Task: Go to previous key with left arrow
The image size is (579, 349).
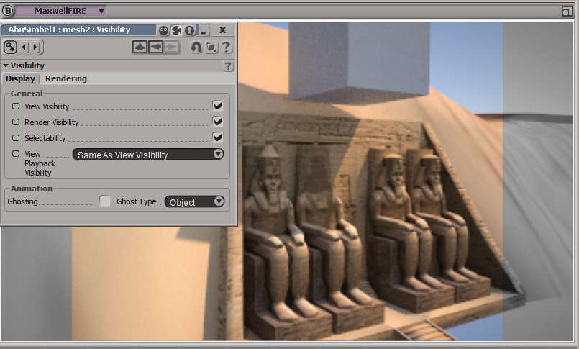Action: click(x=24, y=47)
